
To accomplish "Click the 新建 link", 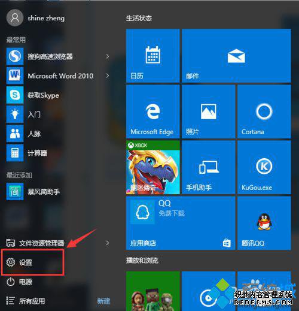I will [103, 301].
